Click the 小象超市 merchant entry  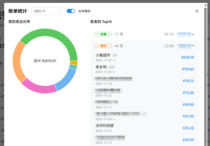103,55
